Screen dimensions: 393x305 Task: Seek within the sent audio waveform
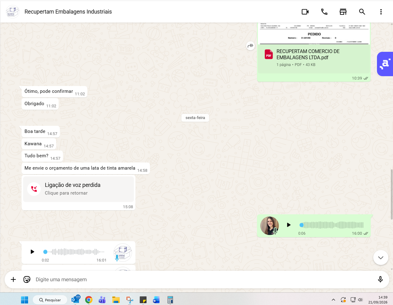coord(331,225)
